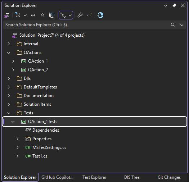Open search options dropdown arrow

tap(182, 25)
